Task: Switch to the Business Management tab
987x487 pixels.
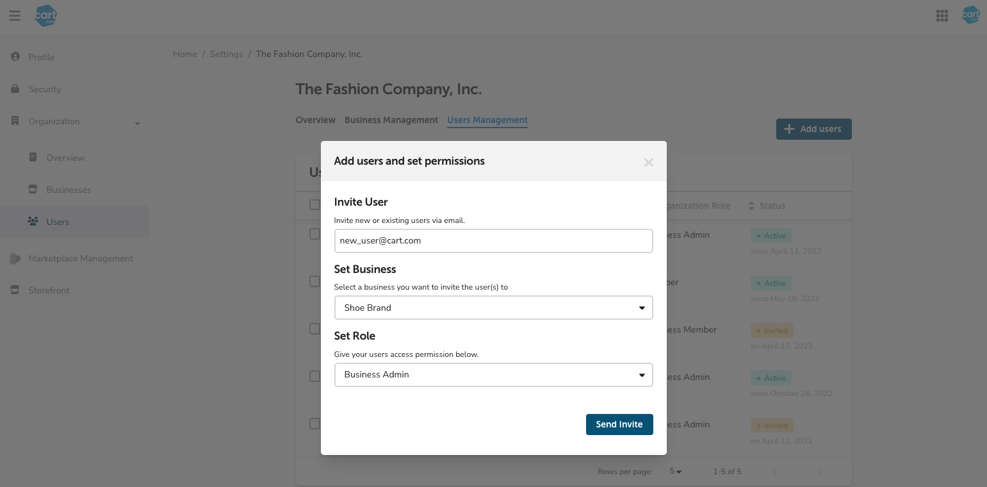Action: pos(391,120)
